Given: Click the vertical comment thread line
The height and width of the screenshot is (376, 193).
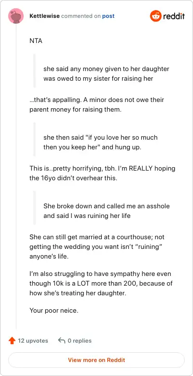Looking at the screenshot, I should pyautogui.click(x=16, y=176).
